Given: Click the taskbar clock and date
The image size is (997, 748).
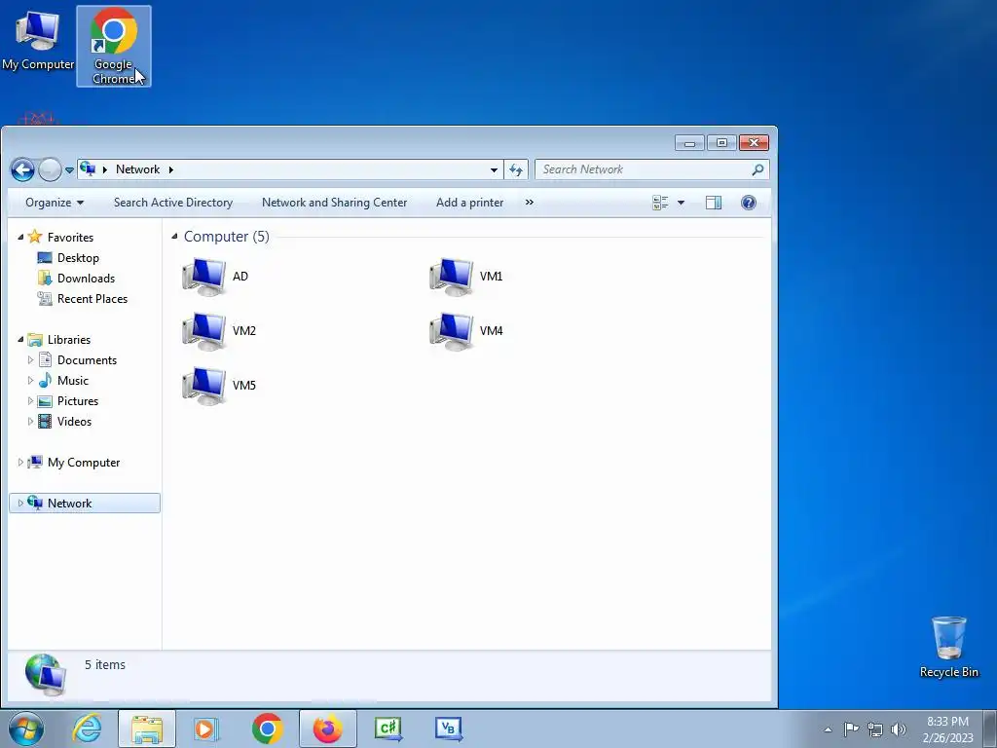Looking at the screenshot, I should pyautogui.click(x=947, y=729).
